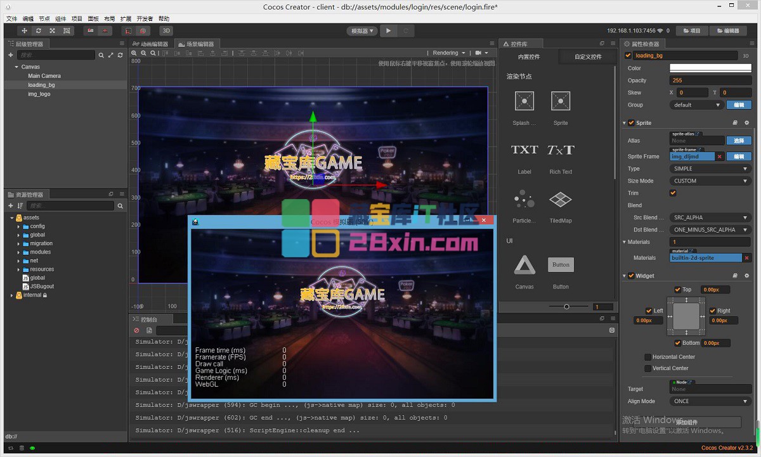Click the assets panel search magnifier icon
761x457 pixels.
tap(120, 206)
